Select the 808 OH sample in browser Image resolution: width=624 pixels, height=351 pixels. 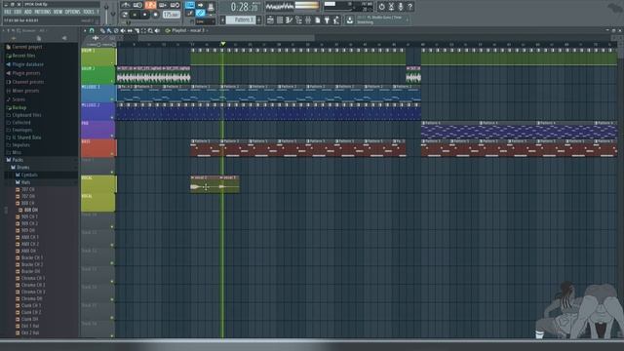pos(31,210)
